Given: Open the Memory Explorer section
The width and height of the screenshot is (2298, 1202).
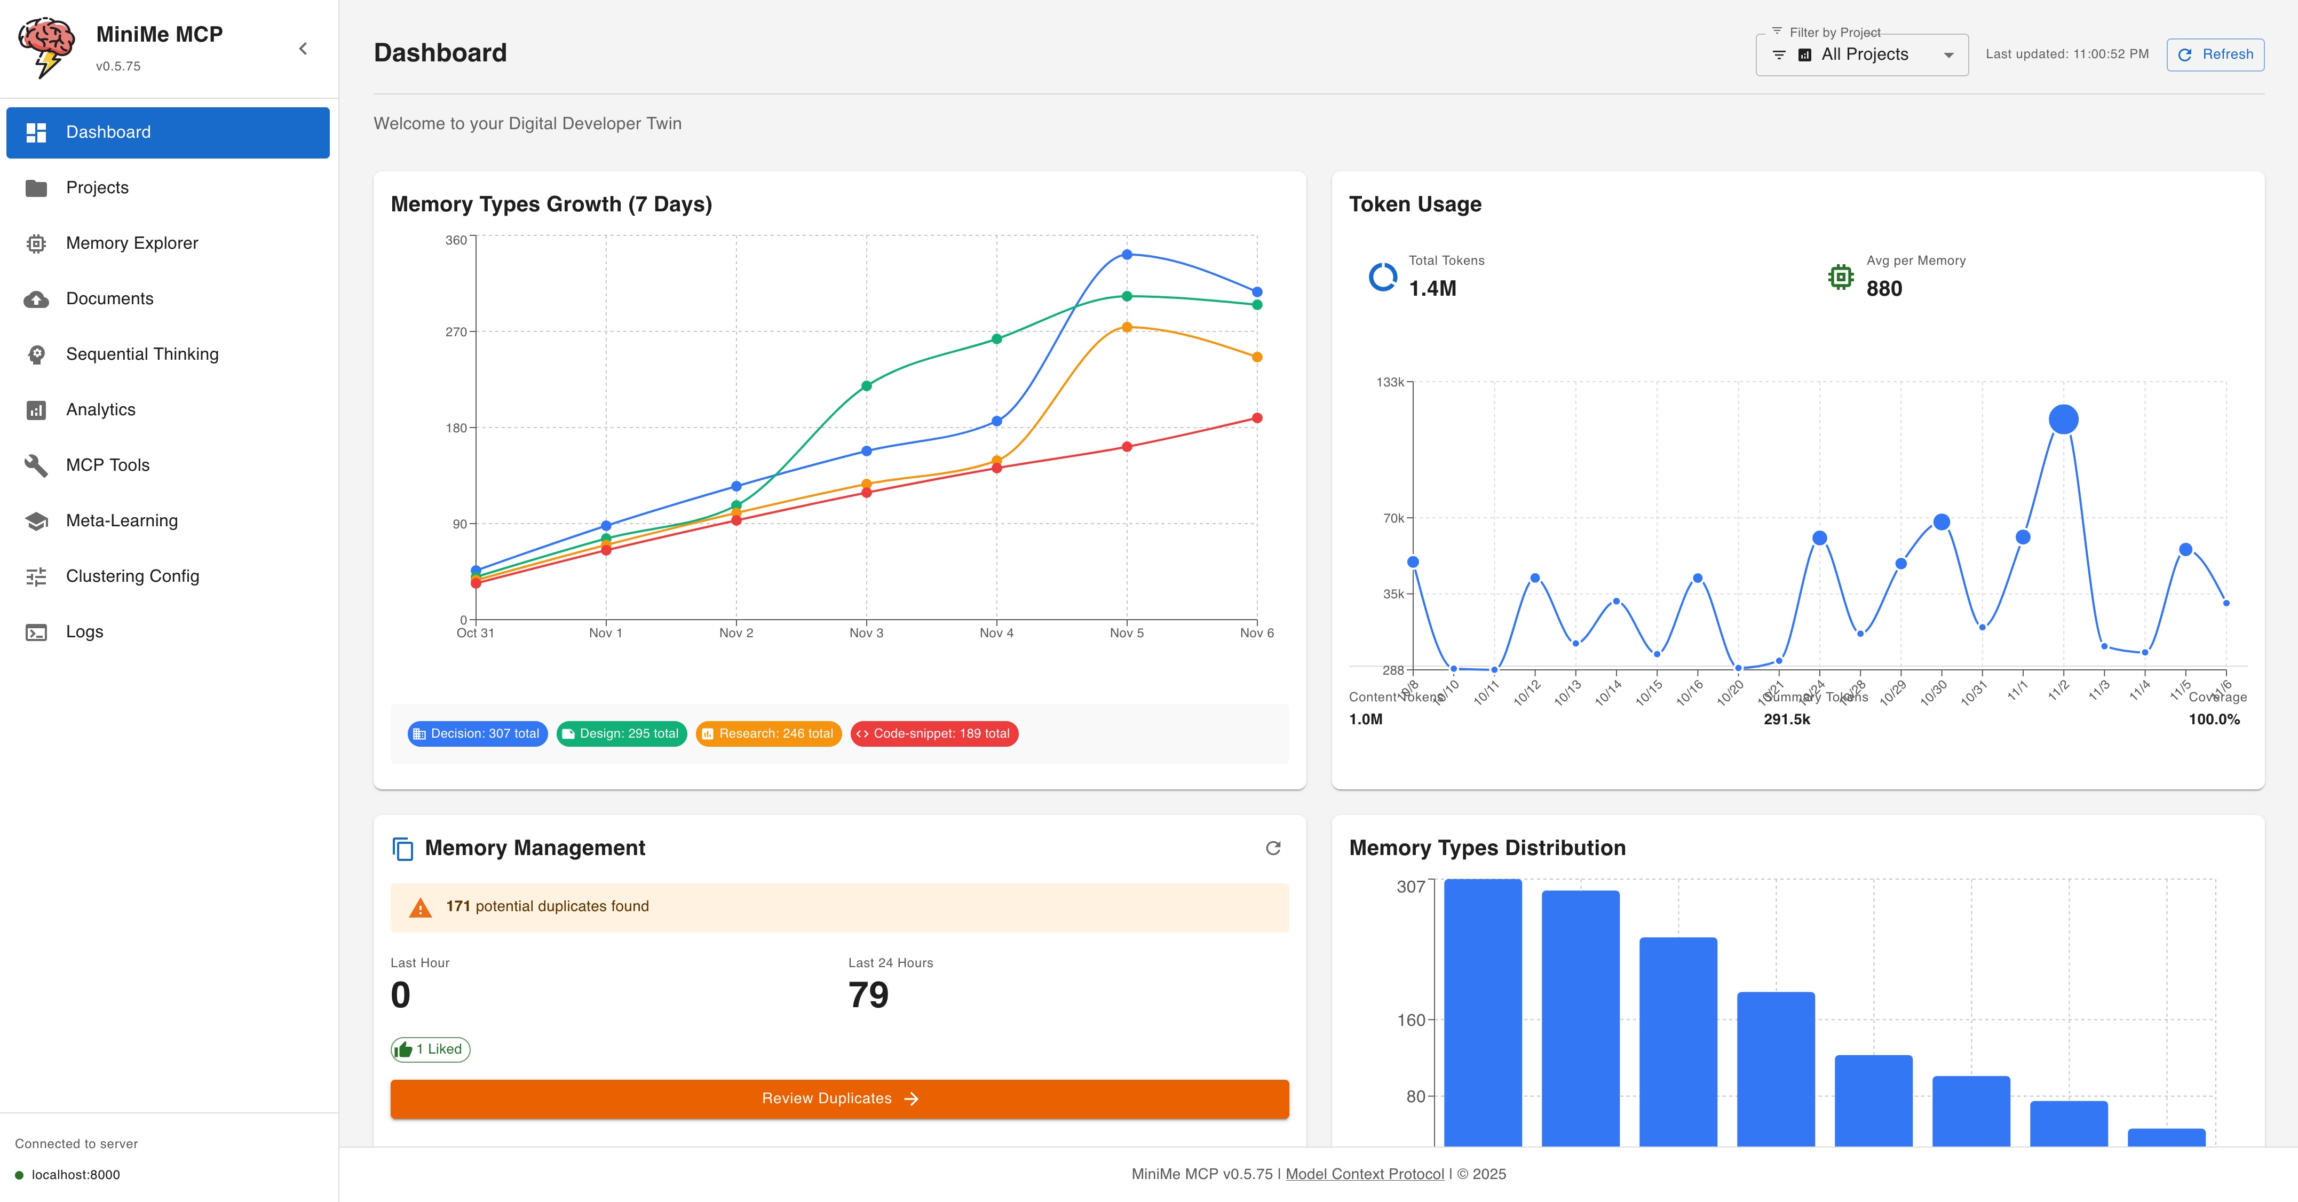Looking at the screenshot, I should 132,243.
